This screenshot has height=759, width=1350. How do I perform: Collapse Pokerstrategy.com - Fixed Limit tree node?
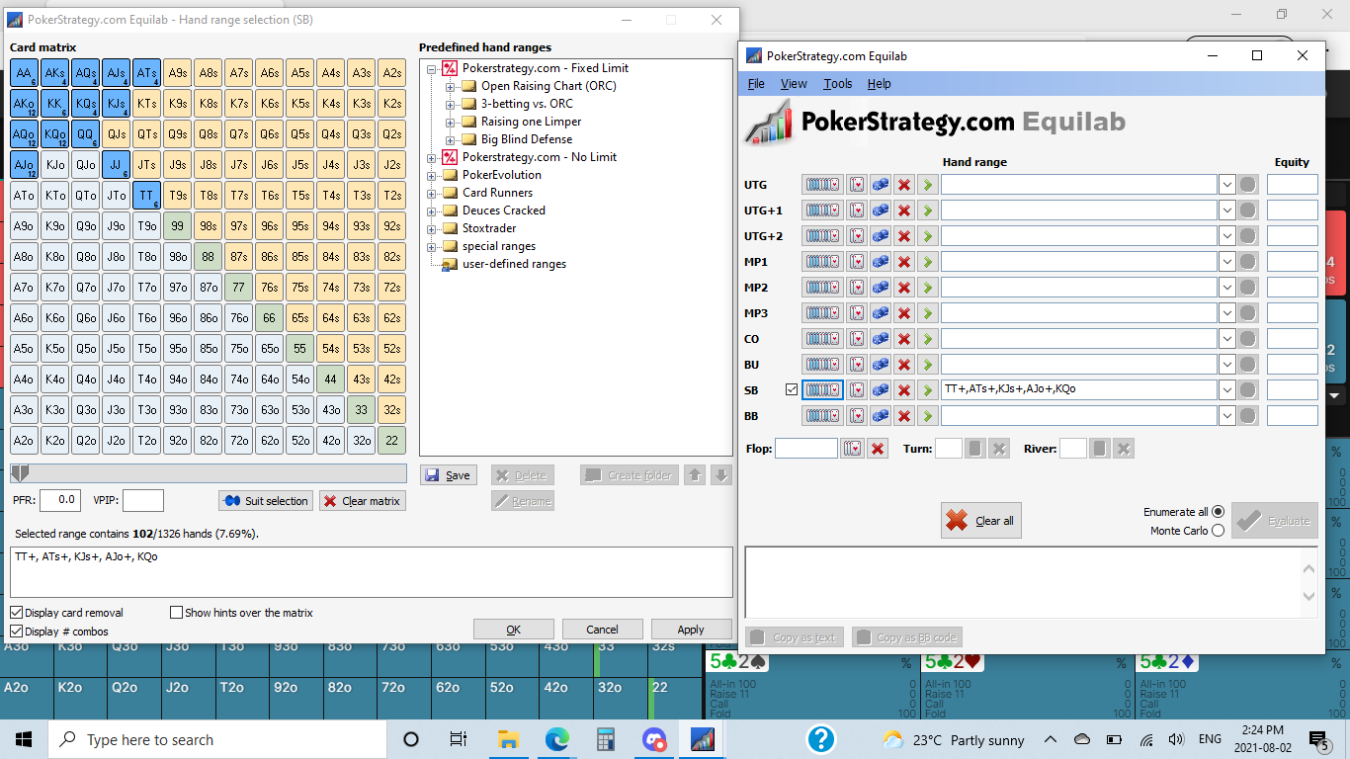pyautogui.click(x=432, y=68)
